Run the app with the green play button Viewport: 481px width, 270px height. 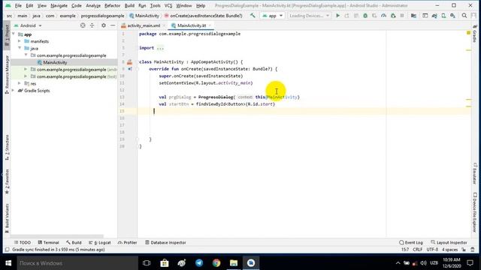[337, 15]
